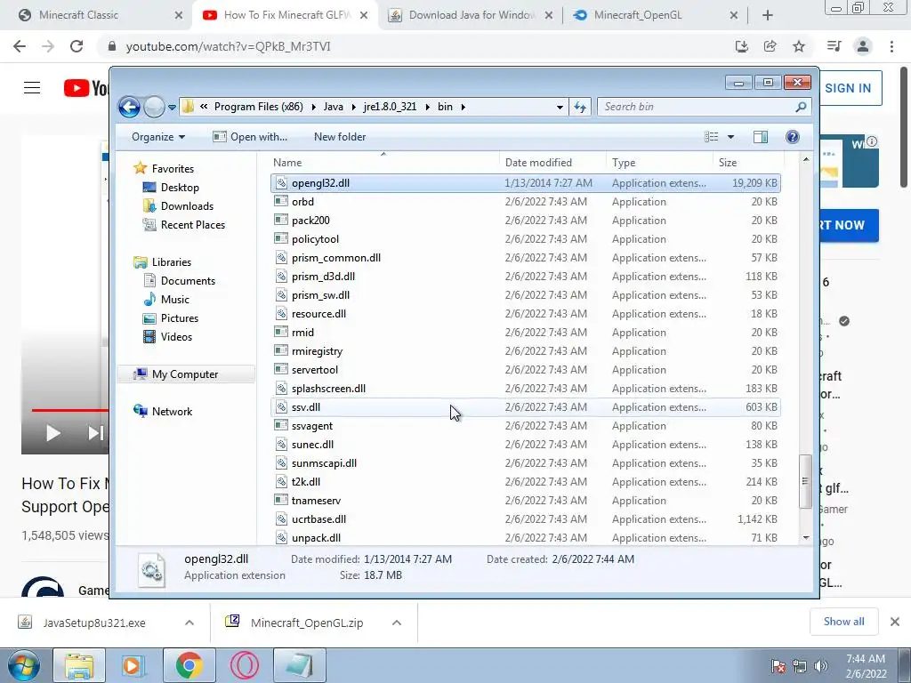This screenshot has width=911, height=683.
Task: Click the Chrome address bar URL
Action: point(229,46)
